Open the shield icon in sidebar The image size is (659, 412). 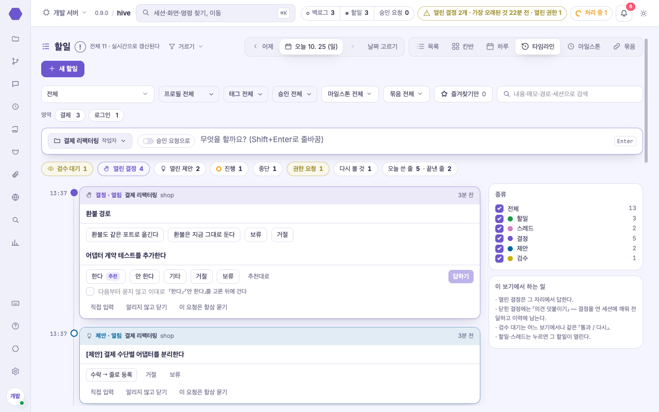[15, 152]
